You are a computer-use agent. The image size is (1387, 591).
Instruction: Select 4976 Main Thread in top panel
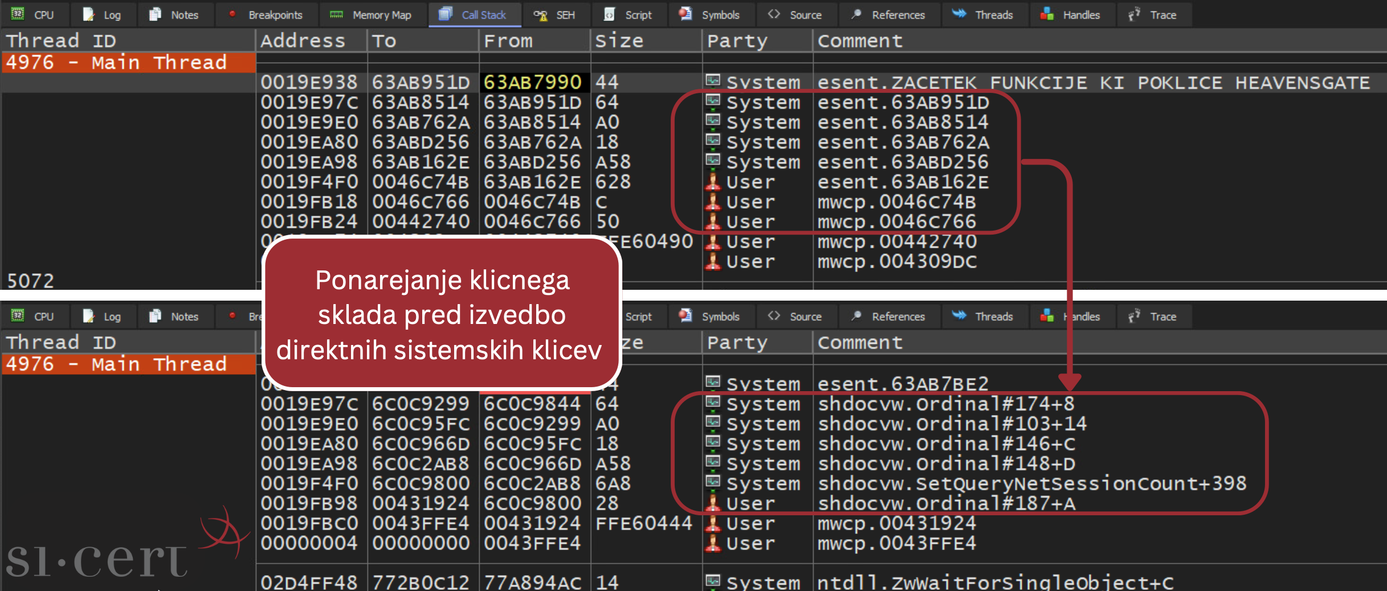click(116, 62)
